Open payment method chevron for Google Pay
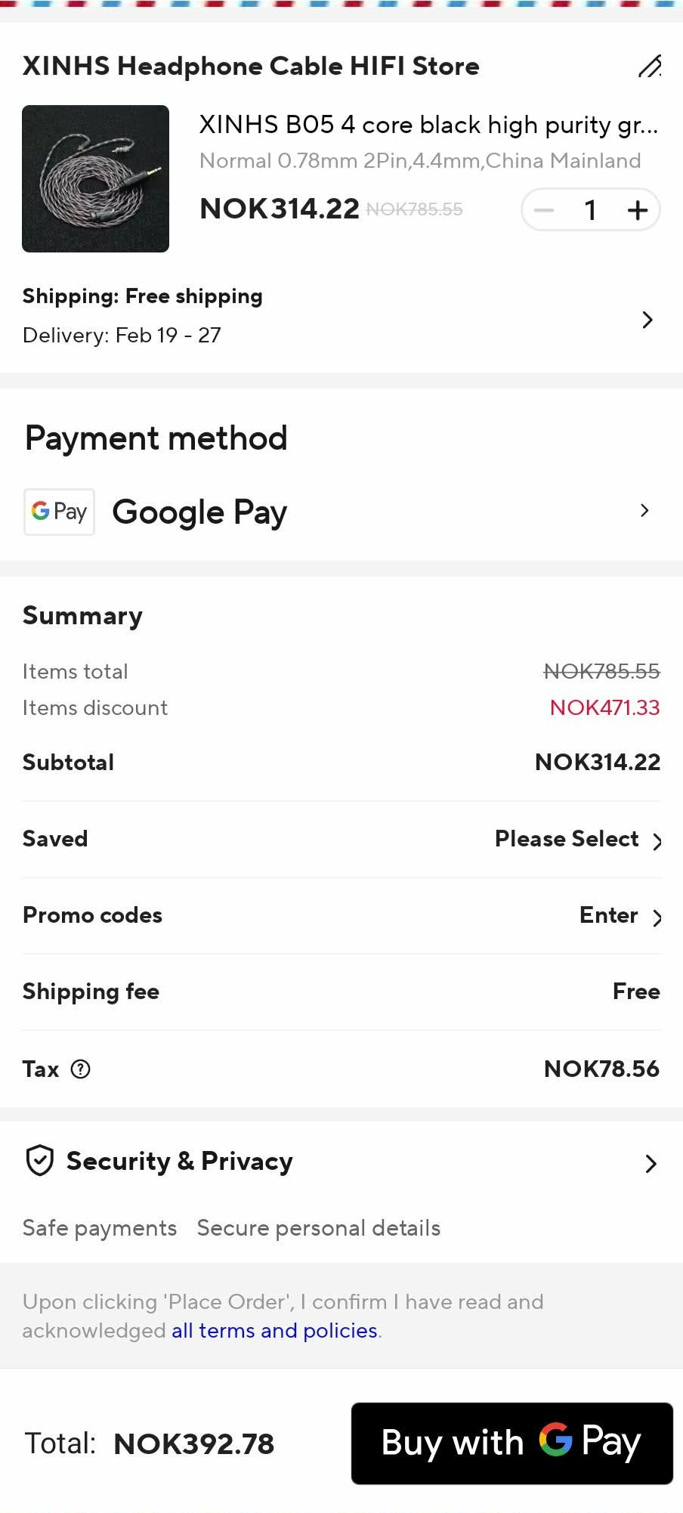This screenshot has width=683, height=1513. coord(644,511)
